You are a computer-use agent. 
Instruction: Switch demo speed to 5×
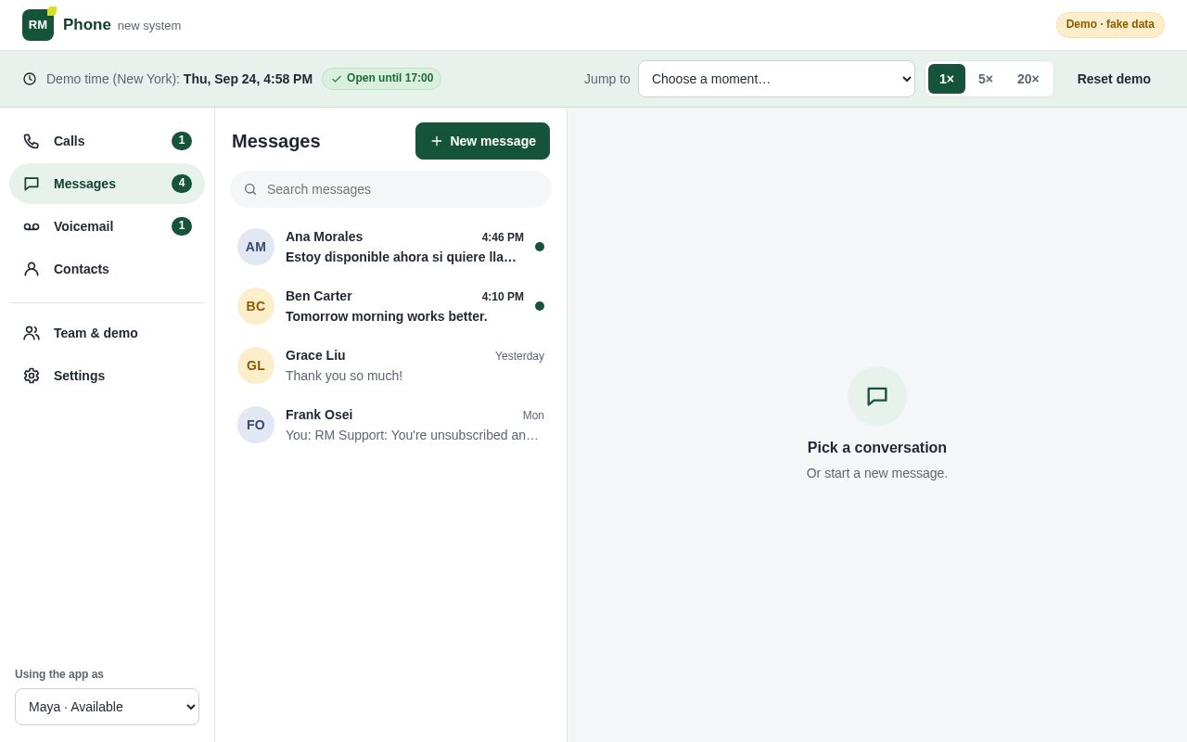point(986,79)
